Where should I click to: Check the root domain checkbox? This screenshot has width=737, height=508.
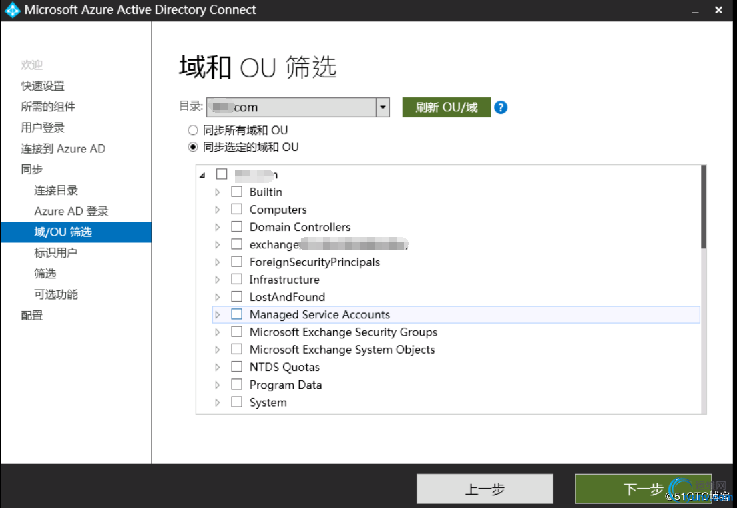[222, 174]
